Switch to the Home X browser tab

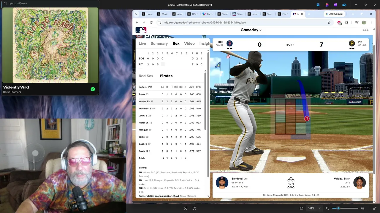pyautogui.click(x=147, y=14)
